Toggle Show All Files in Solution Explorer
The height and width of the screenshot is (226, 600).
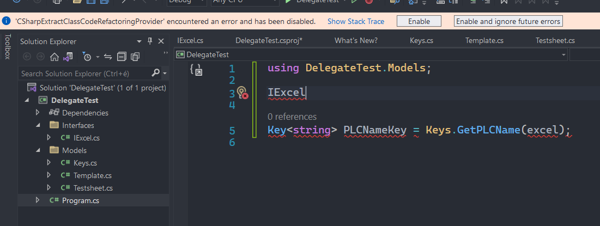135,57
